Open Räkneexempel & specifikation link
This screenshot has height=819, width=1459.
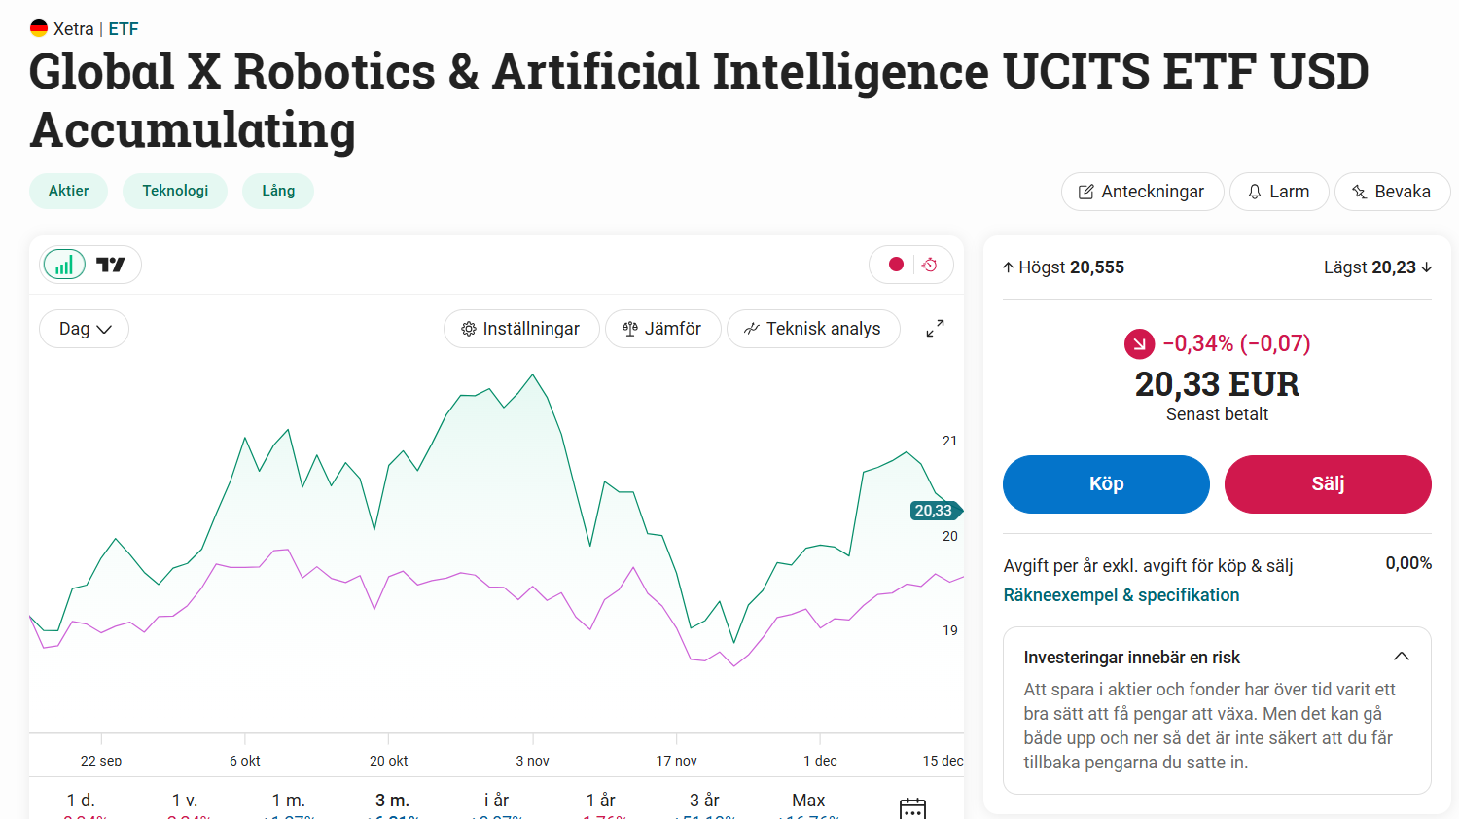[1121, 595]
